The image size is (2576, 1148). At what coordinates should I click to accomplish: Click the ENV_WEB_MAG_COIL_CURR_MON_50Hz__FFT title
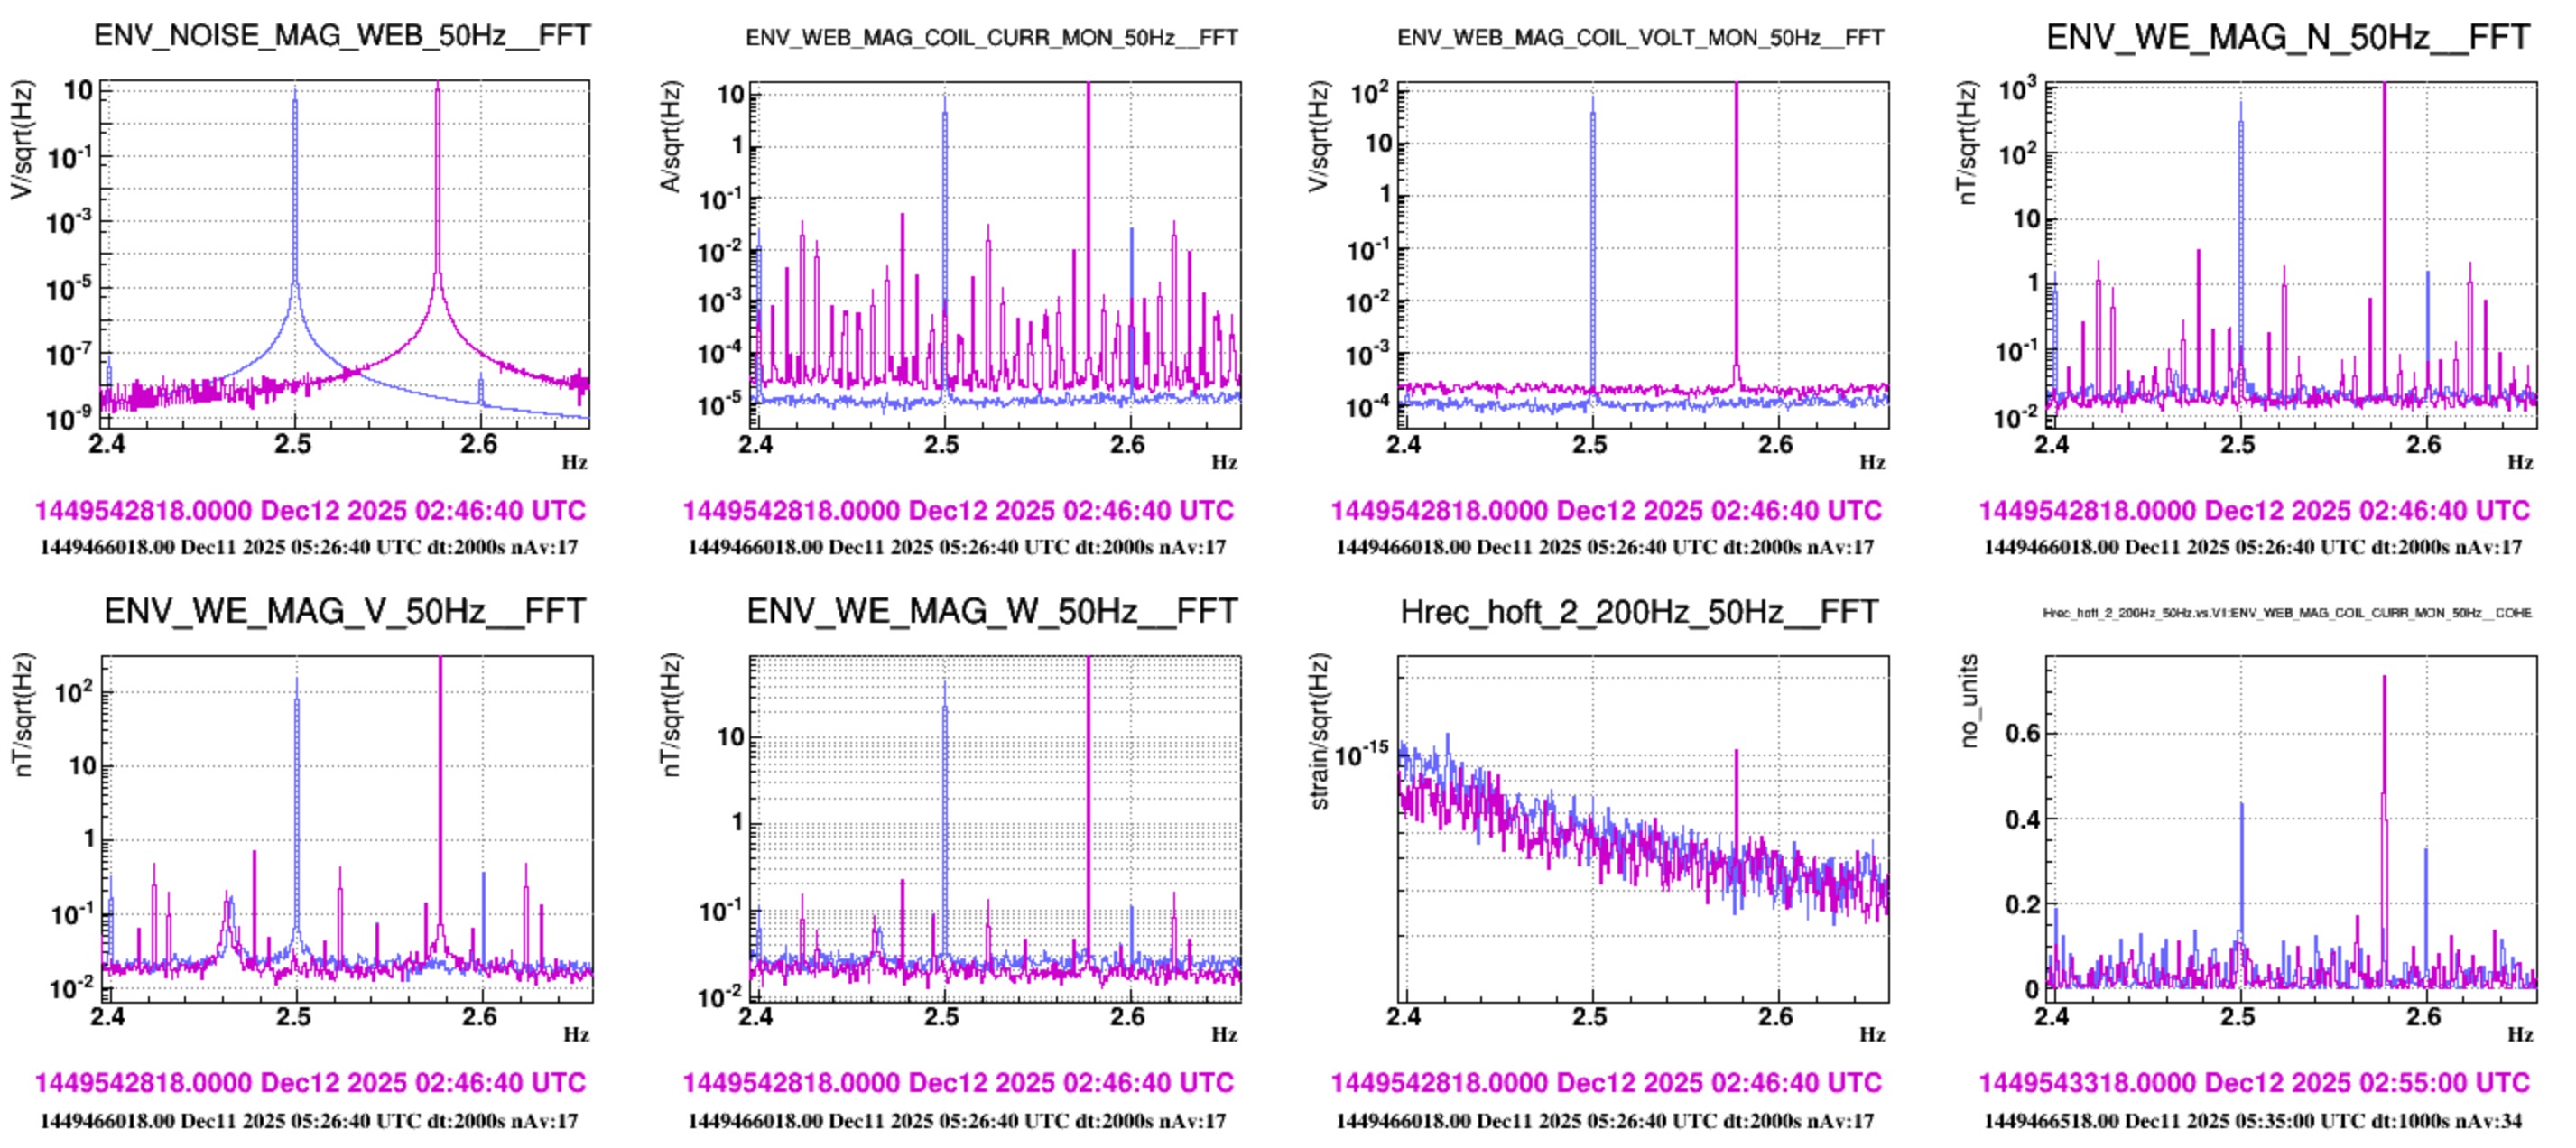click(x=991, y=38)
